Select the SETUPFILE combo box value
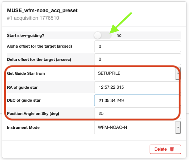This screenshot has width=189, height=160. (x=137, y=73)
